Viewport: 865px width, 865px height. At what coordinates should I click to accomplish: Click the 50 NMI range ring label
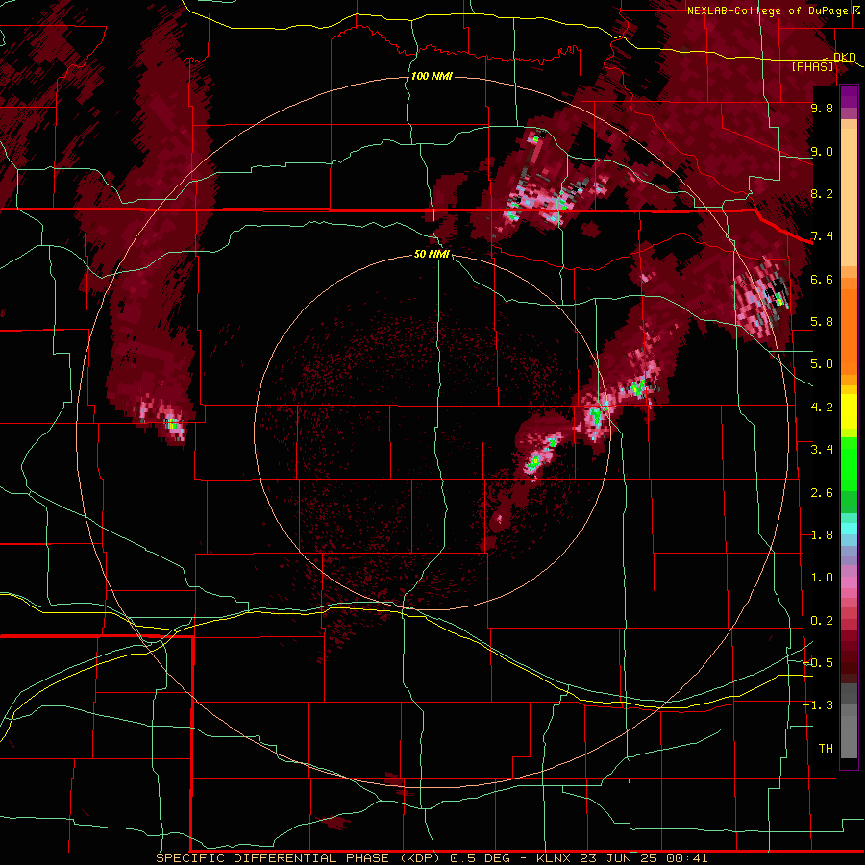(x=432, y=254)
